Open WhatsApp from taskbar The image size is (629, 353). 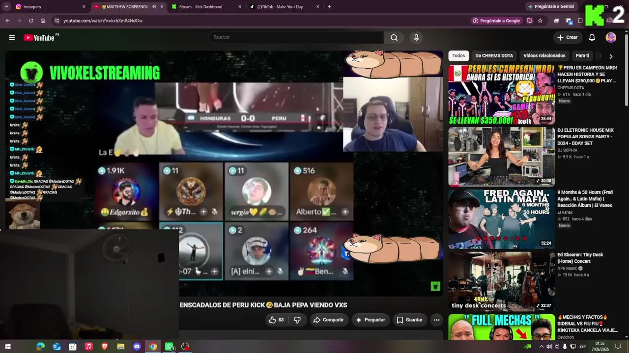coord(169,347)
